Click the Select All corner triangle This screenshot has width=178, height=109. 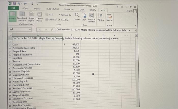(11, 35)
